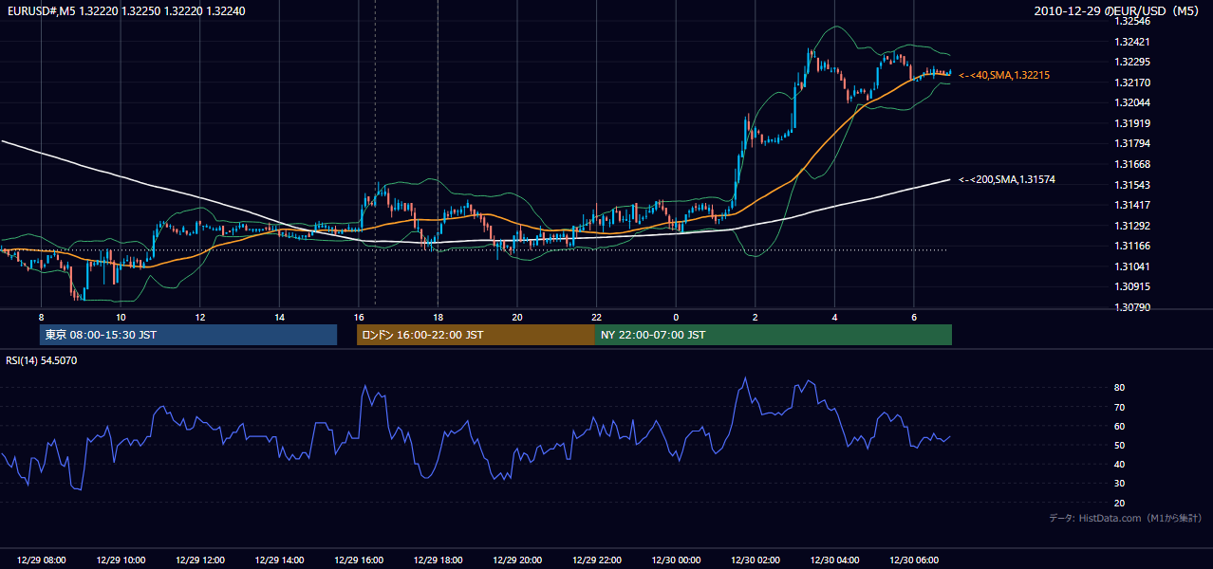1213x569 pixels.
Task: Click the 東京 08:00-15:30 JST session bar
Action: [x=188, y=335]
